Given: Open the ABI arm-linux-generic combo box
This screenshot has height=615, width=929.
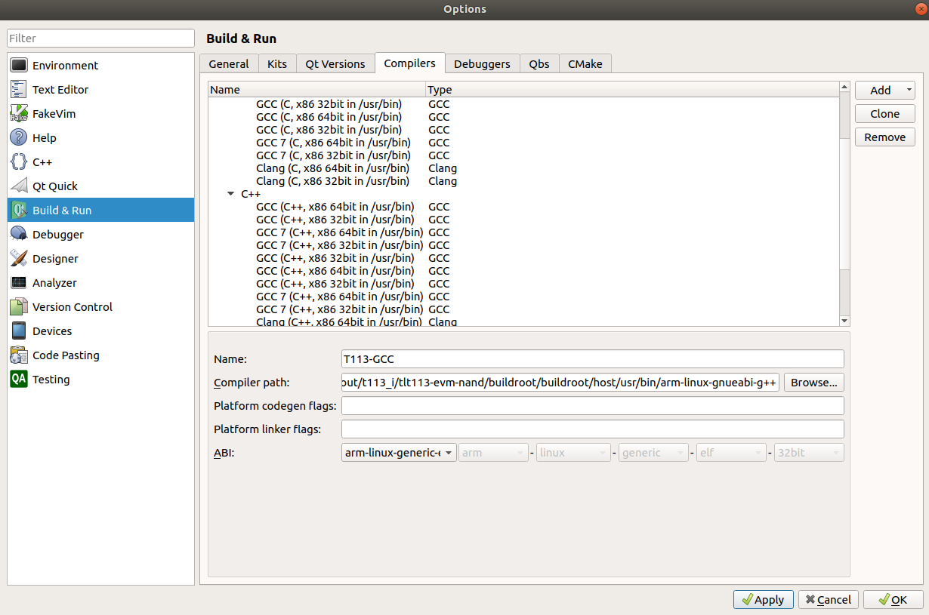Looking at the screenshot, I should [399, 453].
